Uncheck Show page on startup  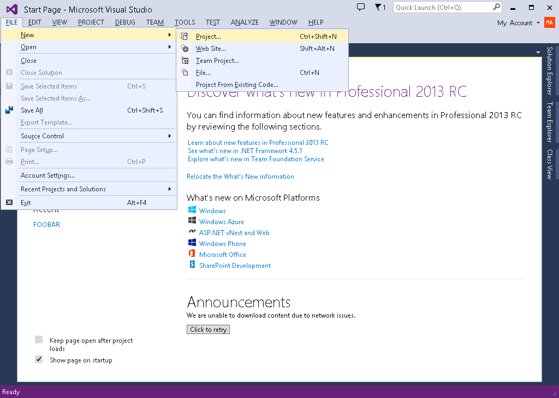[x=39, y=359]
